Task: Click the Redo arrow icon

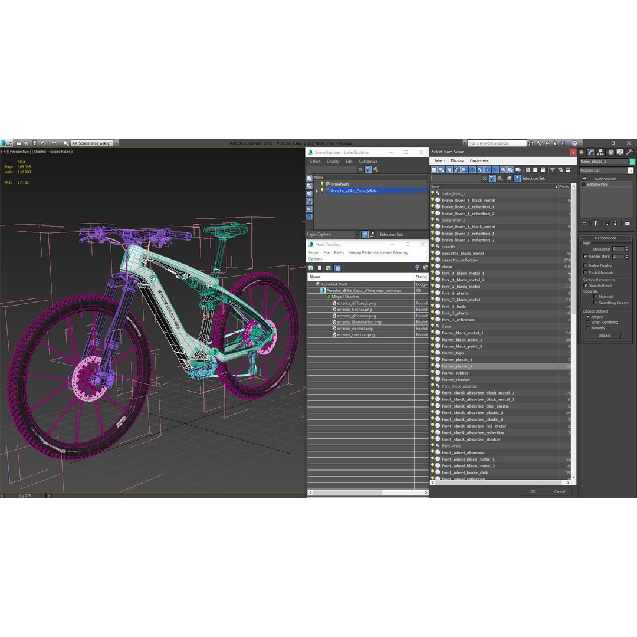Action: coord(54,143)
